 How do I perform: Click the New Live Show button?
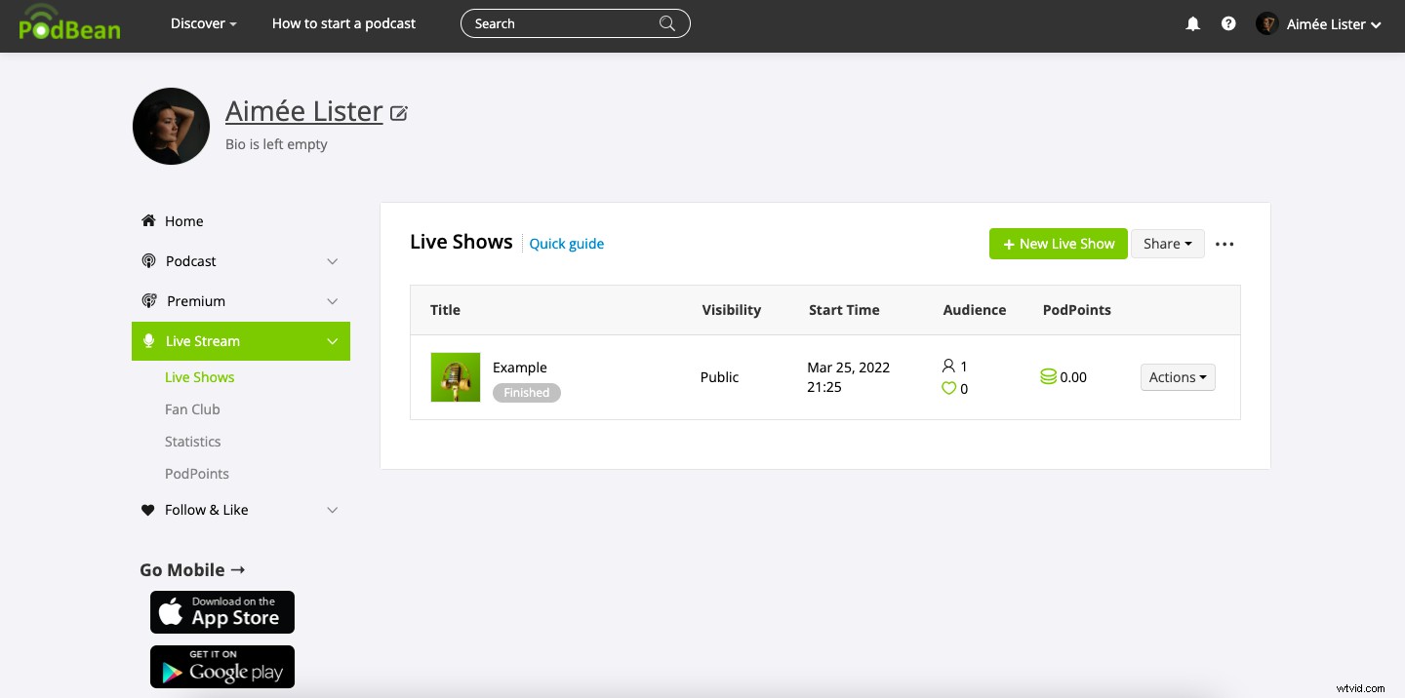coord(1058,244)
